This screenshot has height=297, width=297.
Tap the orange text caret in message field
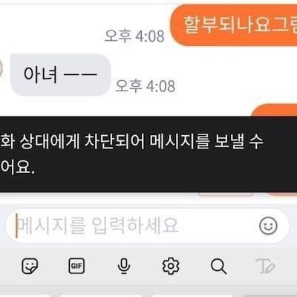pos(16,226)
